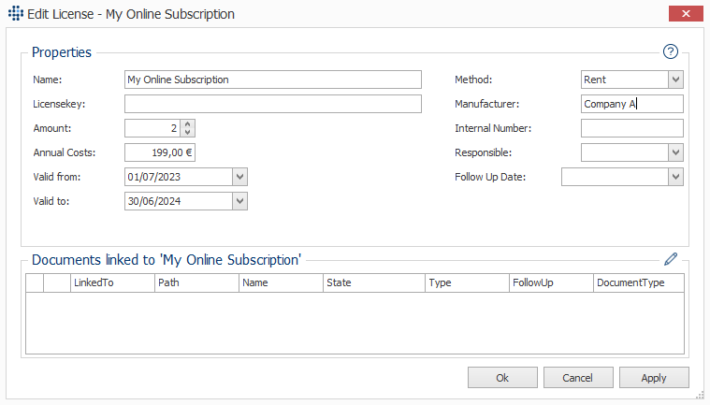The image size is (710, 405).
Task: Decrease Amount with the down arrow
Action: (x=187, y=132)
